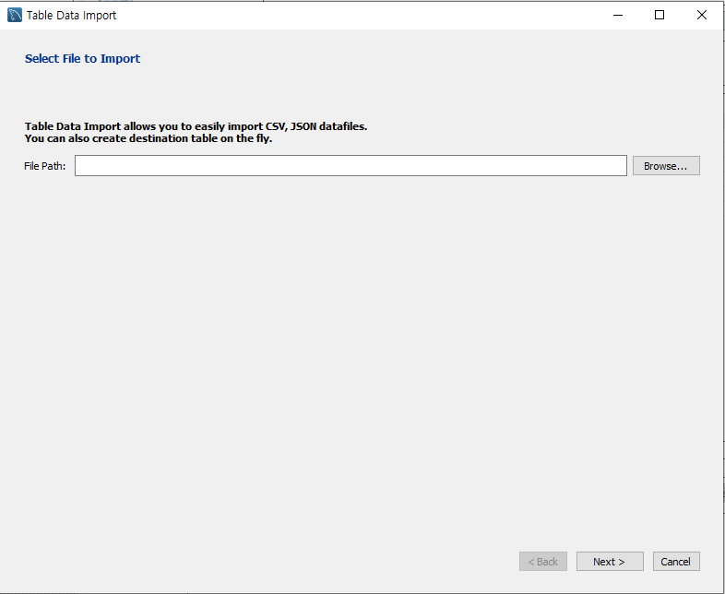Click the MySQL Workbench dolphin icon in title bar

point(15,16)
